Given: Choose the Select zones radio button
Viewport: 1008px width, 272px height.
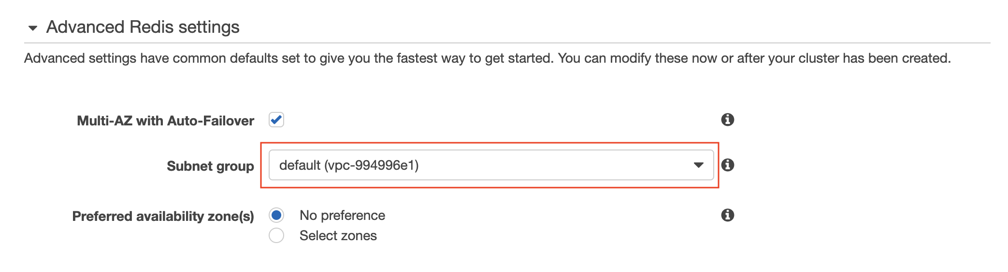Looking at the screenshot, I should coord(276,235).
